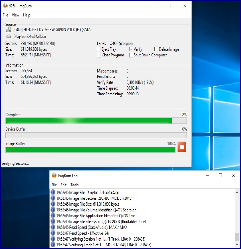Click the Device Buffer progress bar

click(x=96, y=135)
